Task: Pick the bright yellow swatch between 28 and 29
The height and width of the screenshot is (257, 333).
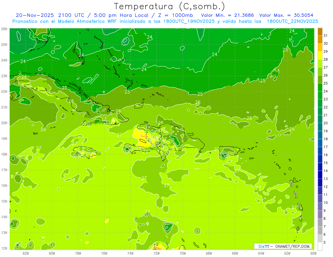Action: tap(320, 55)
